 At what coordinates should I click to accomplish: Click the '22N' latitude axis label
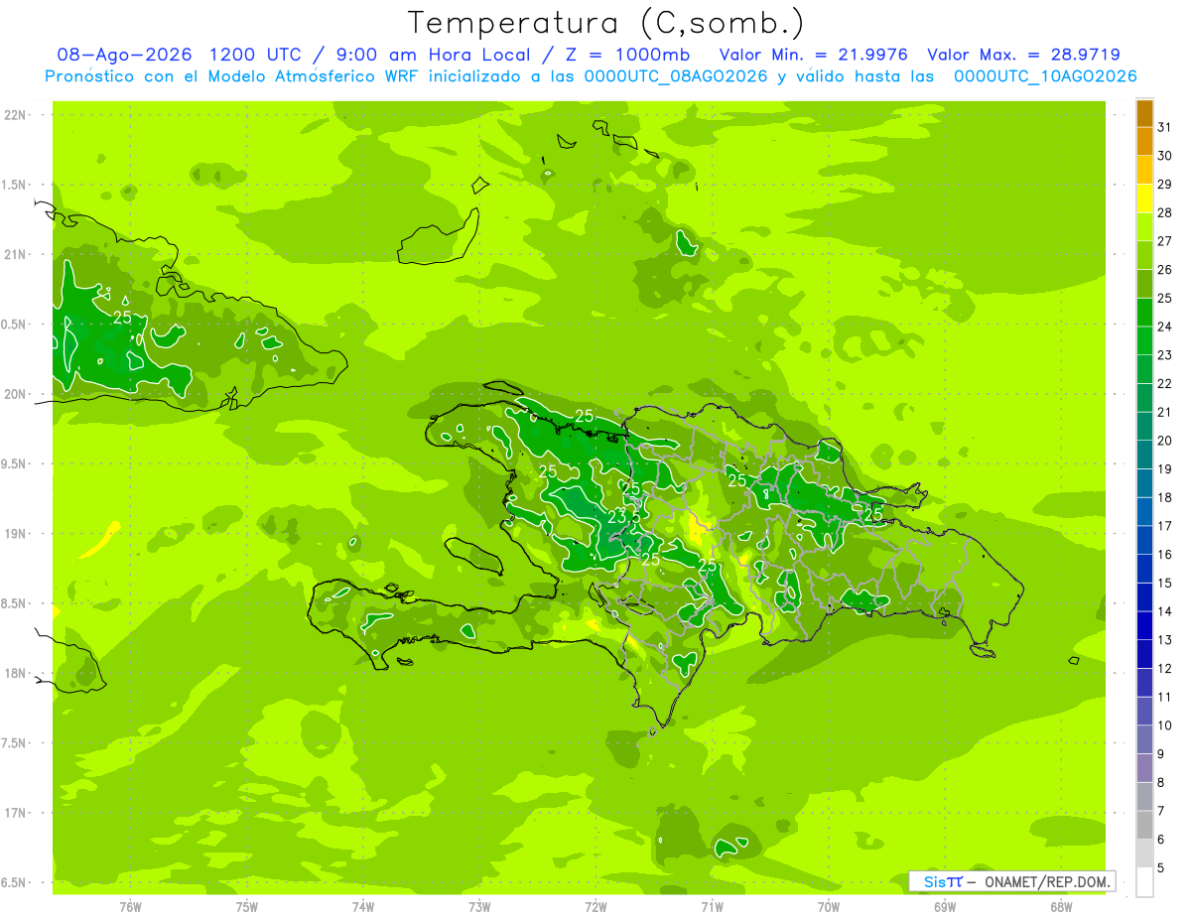pyautogui.click(x=17, y=115)
